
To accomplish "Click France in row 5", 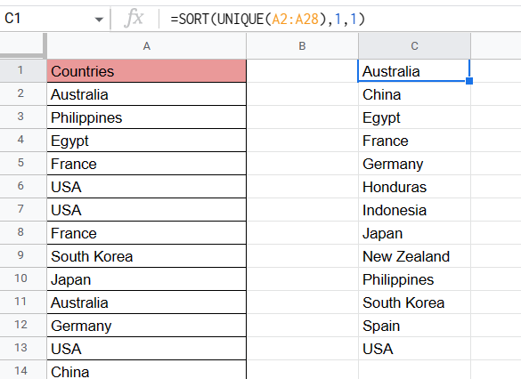I will tap(147, 164).
